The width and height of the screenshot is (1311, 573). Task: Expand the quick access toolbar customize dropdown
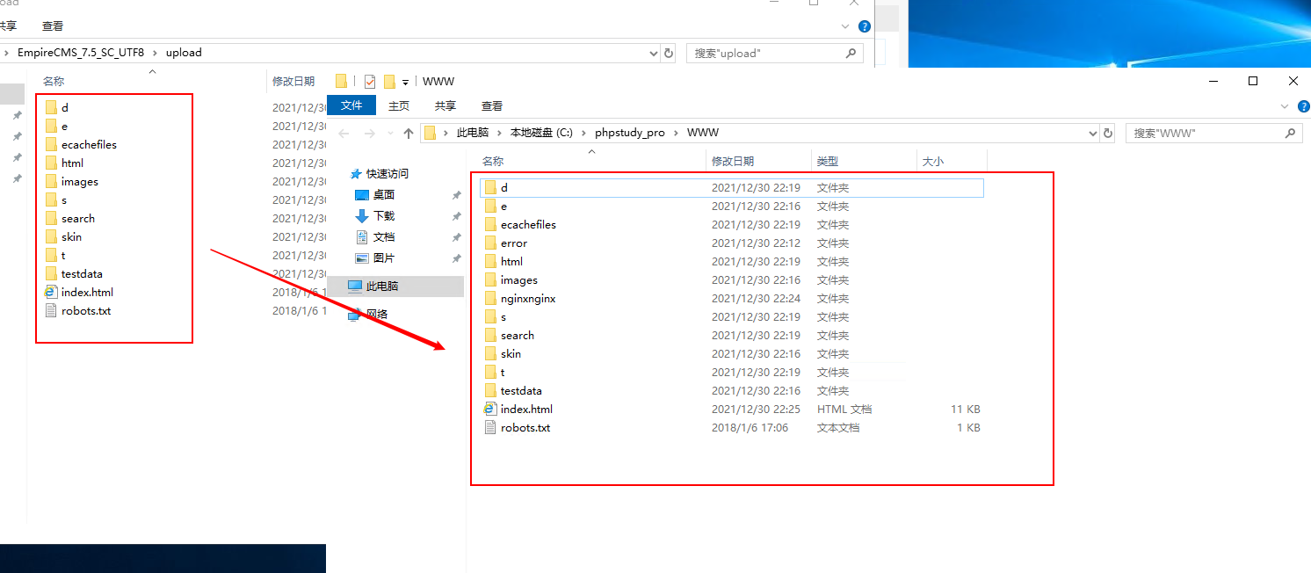(x=405, y=81)
